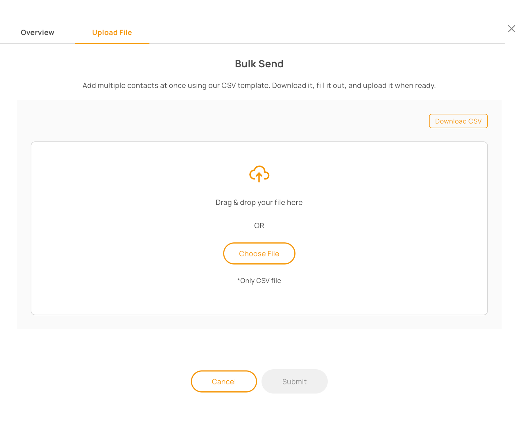Click the blank gap between Cancel and Submit
This screenshot has height=421, width=523.
click(x=259, y=382)
